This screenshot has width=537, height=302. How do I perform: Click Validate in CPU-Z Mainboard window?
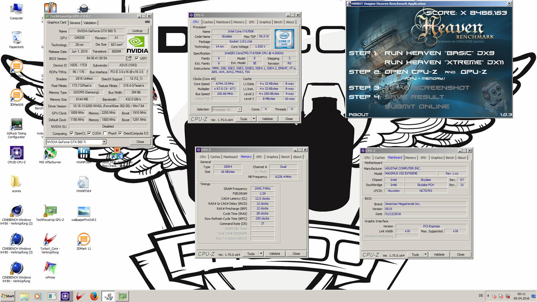[439, 254]
